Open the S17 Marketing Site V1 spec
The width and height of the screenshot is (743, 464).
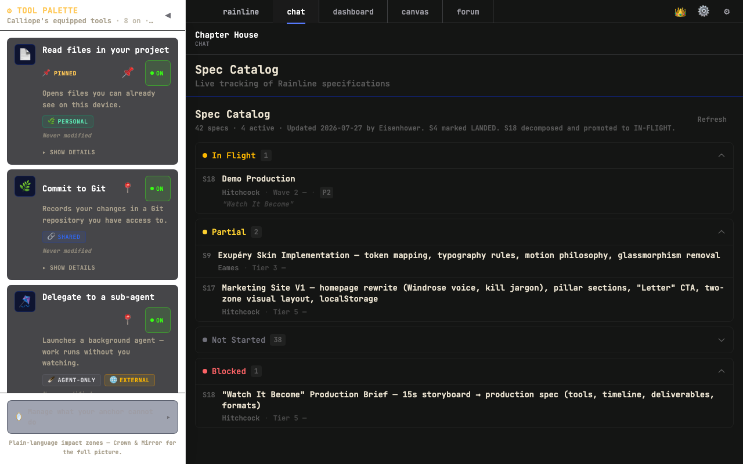pos(464,300)
